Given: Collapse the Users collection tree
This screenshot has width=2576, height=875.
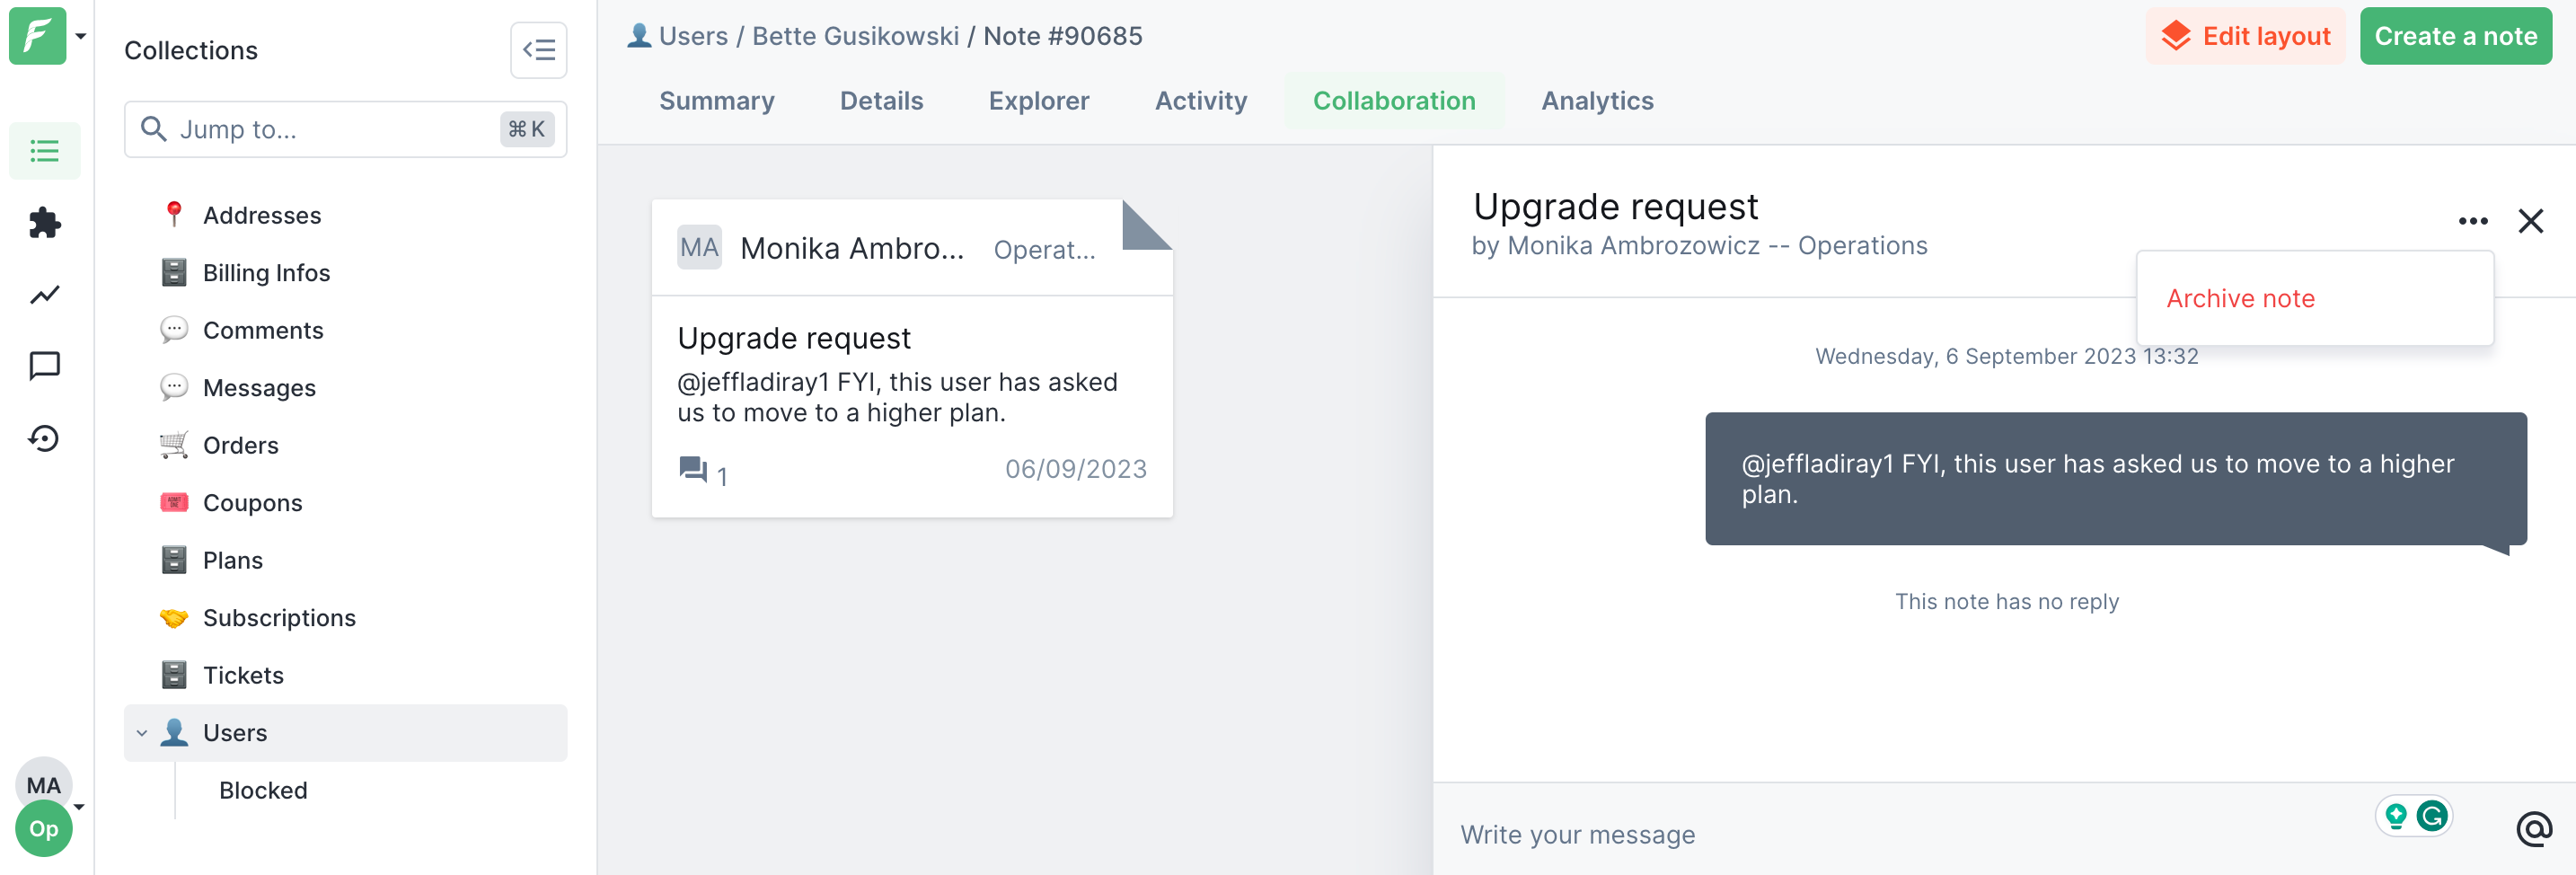Looking at the screenshot, I should (142, 733).
